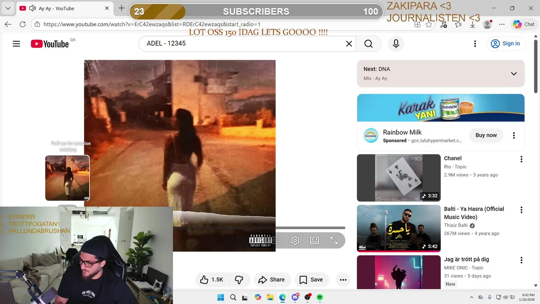Install app icon in address bar
The height and width of the screenshot is (304, 540).
[x=417, y=24]
